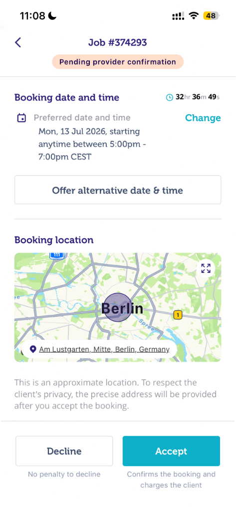236x511 pixels.
Task: Decline the booking request
Action: pos(64,451)
